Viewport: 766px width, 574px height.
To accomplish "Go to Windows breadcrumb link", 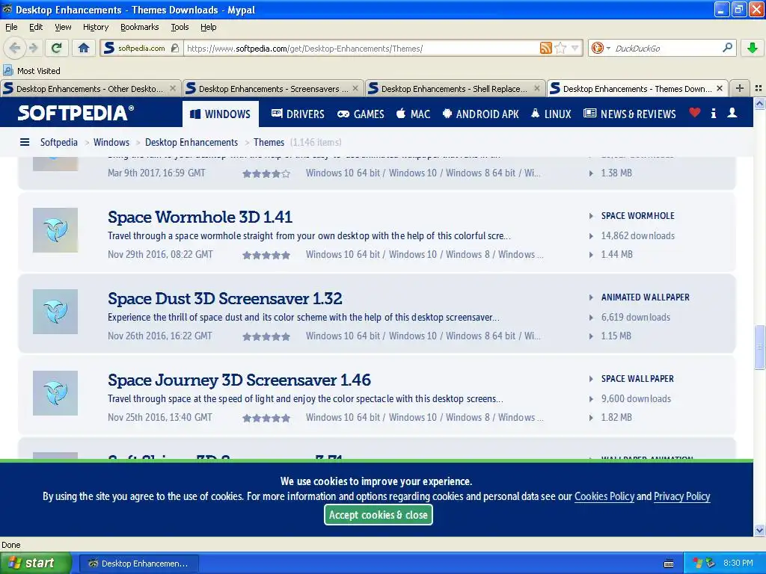I will pyautogui.click(x=111, y=142).
